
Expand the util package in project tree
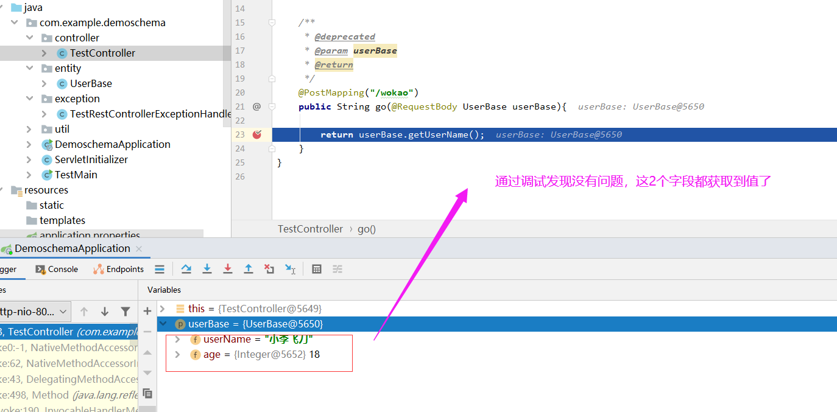[x=29, y=128]
